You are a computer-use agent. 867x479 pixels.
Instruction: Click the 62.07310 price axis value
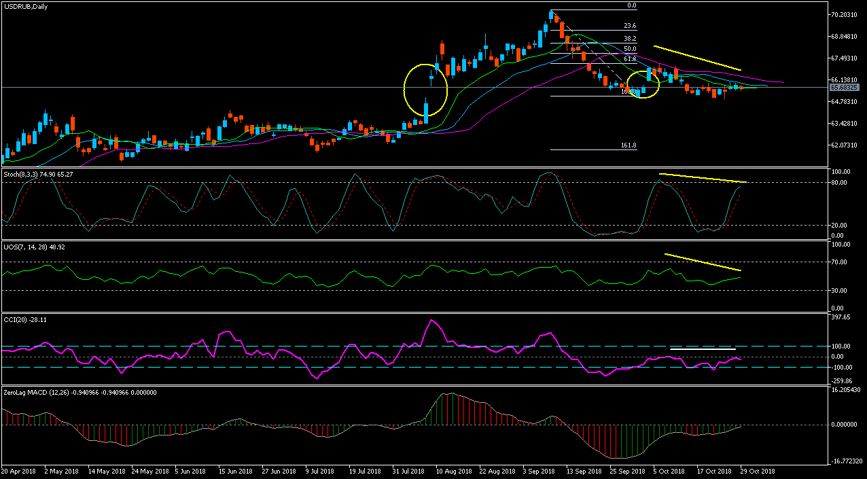pyautogui.click(x=844, y=145)
